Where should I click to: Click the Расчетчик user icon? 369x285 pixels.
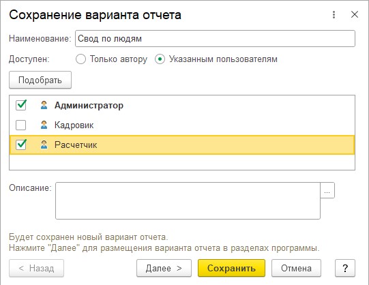[44, 145]
